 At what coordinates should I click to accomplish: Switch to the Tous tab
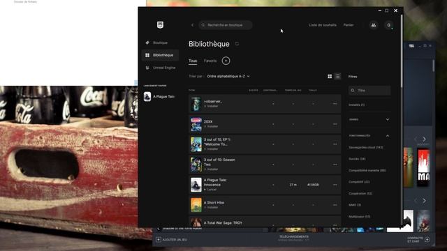pos(193,61)
